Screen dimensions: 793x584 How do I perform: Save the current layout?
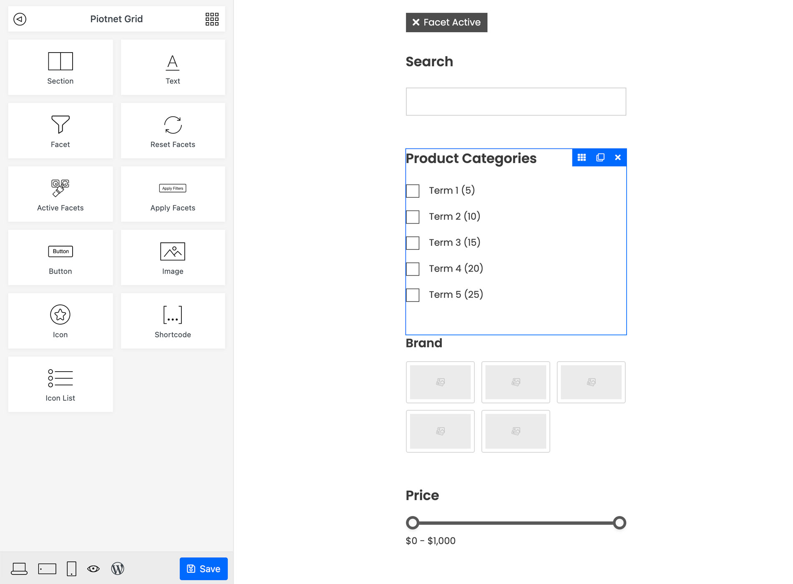point(203,569)
